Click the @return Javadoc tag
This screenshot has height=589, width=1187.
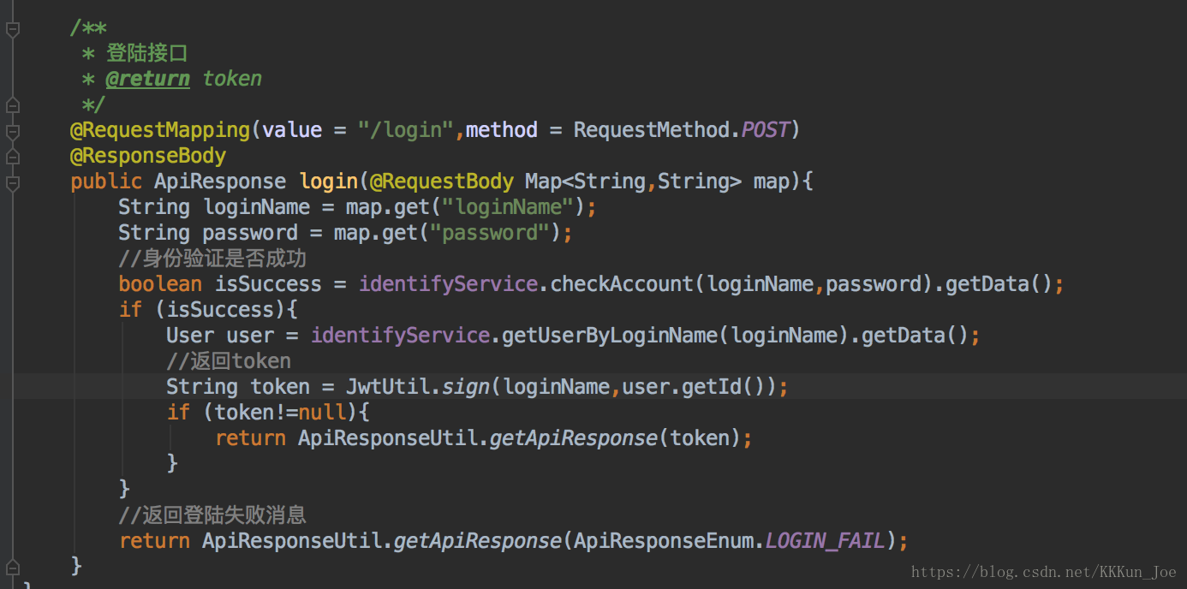pyautogui.click(x=147, y=79)
